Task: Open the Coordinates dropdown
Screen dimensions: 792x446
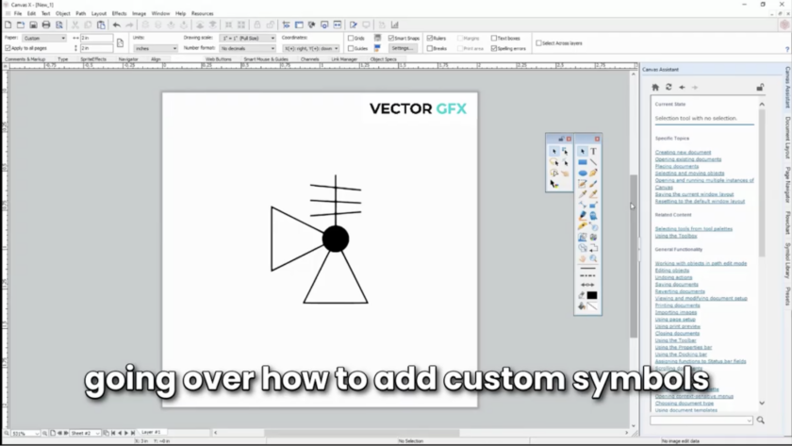Action: (x=310, y=48)
